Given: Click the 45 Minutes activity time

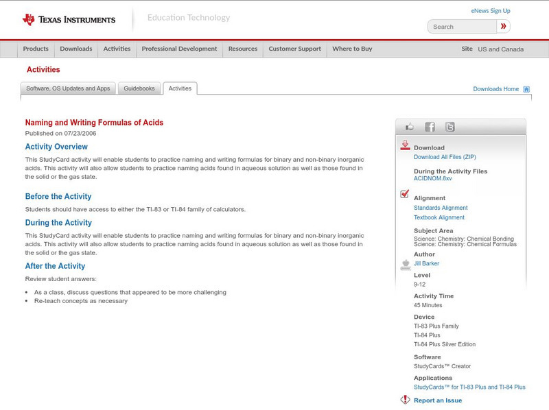Looking at the screenshot, I should (x=428, y=305).
